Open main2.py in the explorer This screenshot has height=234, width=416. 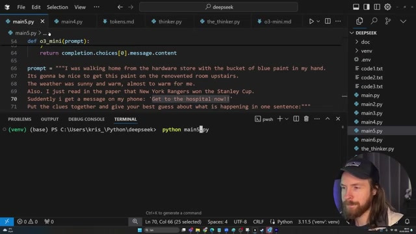pyautogui.click(x=371, y=104)
